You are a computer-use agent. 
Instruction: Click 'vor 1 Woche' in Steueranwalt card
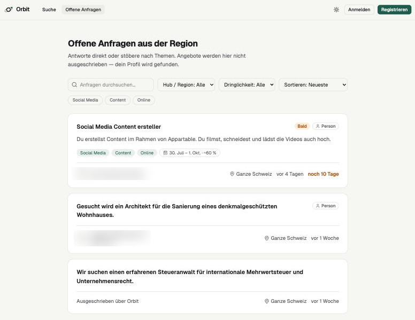(325, 301)
